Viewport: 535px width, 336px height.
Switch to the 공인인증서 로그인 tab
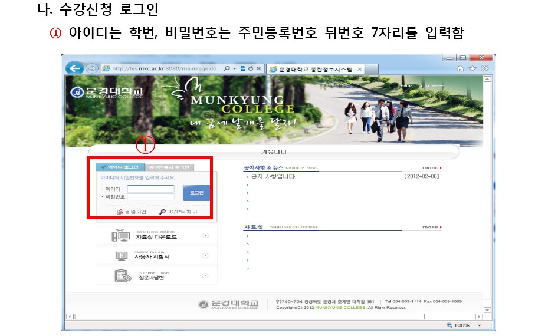(169, 167)
